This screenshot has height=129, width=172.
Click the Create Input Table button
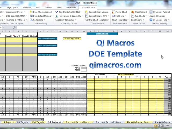coord(72,39)
